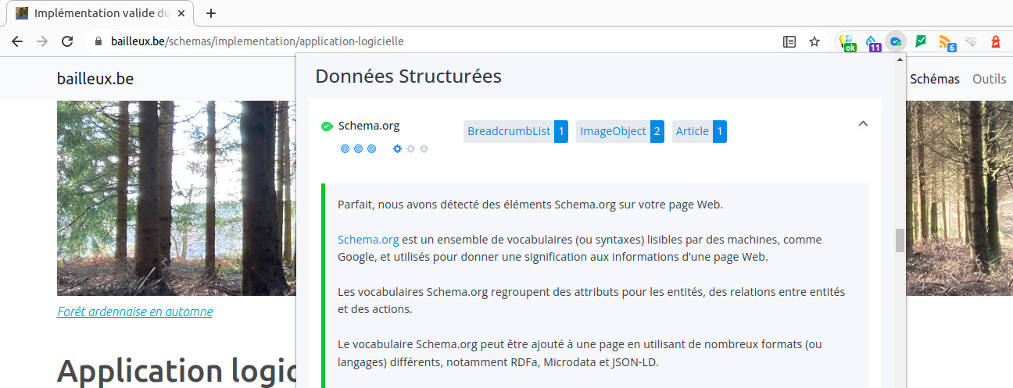Click the popup panel scrollbar thumb

coord(900,240)
